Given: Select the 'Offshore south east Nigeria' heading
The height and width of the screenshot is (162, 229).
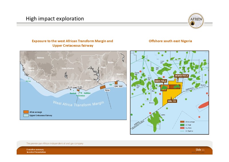Looking at the screenshot, I should [x=170, y=41].
